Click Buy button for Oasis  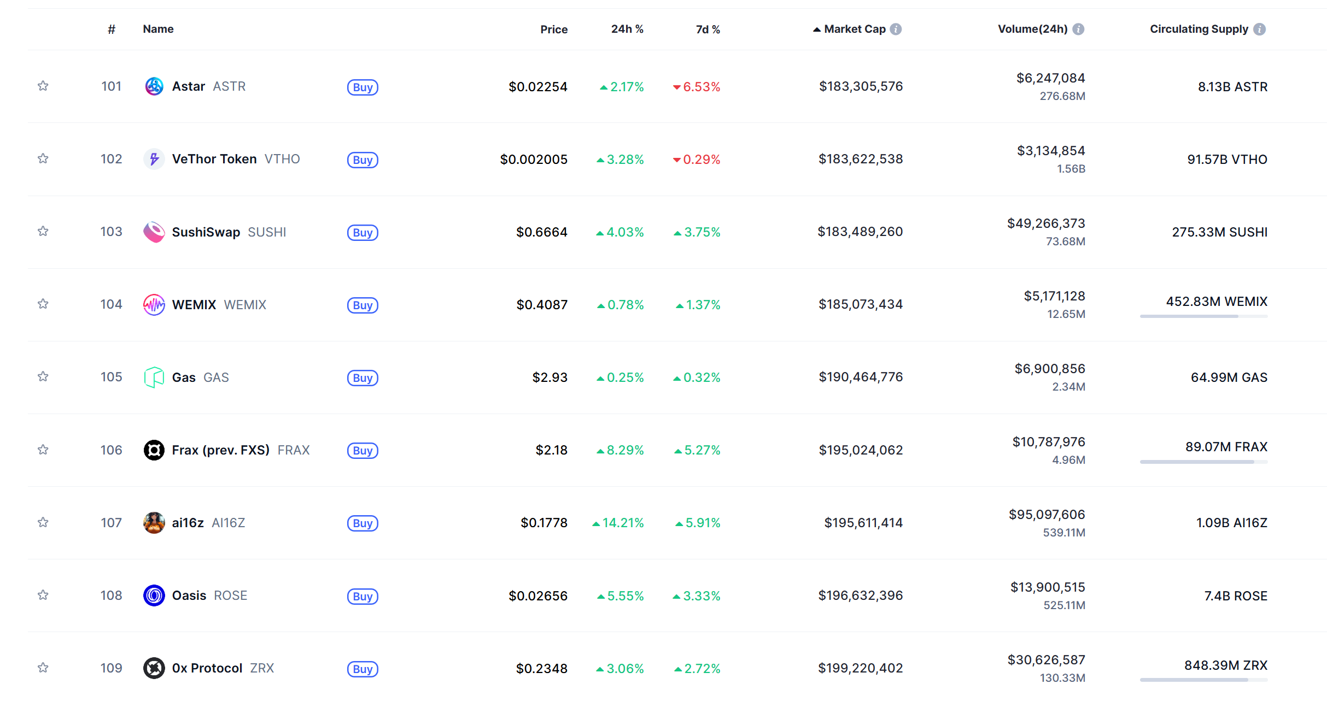(363, 597)
